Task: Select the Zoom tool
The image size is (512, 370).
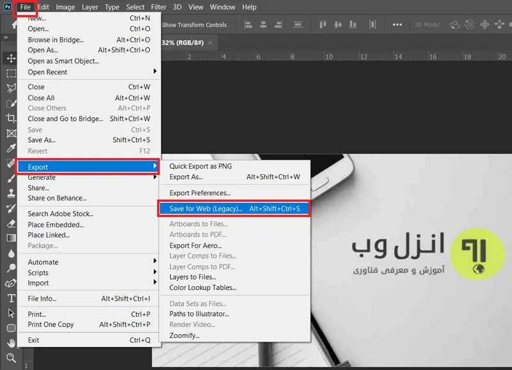Action: (x=11, y=358)
